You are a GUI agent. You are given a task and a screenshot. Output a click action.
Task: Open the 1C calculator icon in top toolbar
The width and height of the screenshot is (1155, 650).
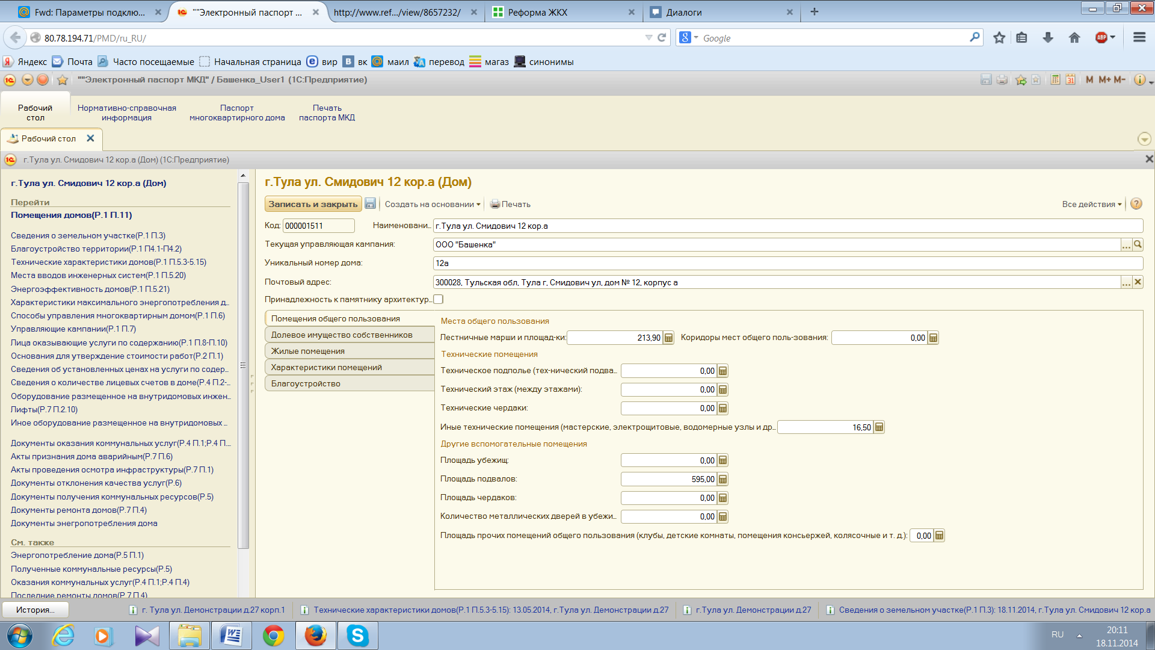(x=1055, y=79)
